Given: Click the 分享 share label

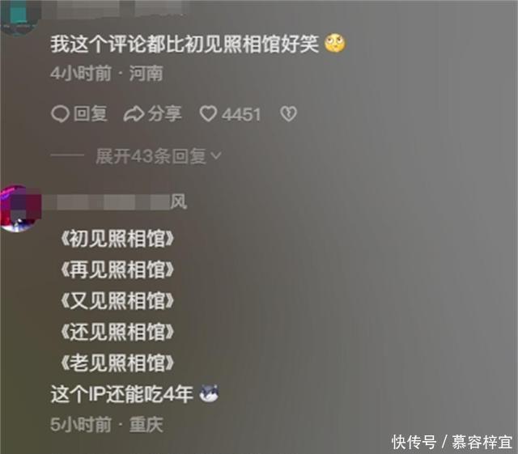Looking at the screenshot, I should click(x=164, y=114).
